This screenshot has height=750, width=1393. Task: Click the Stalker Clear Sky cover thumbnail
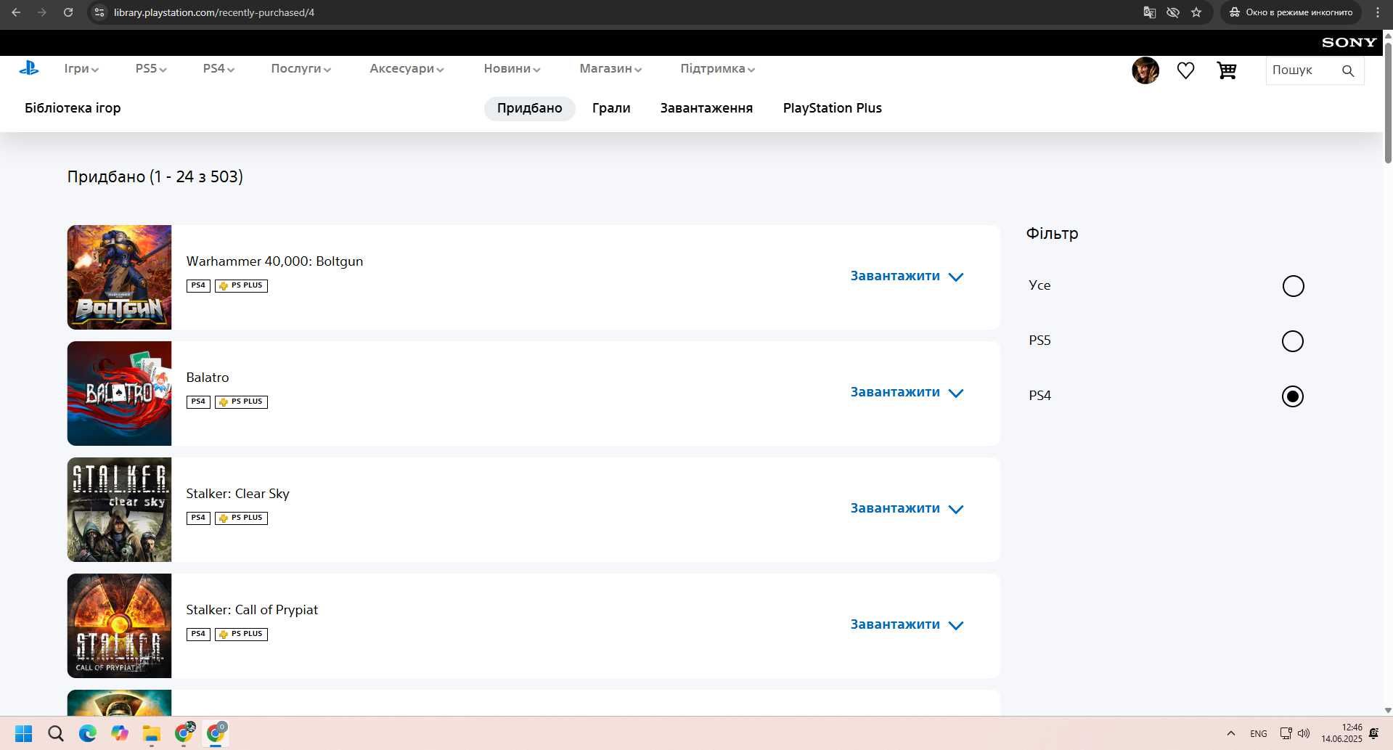[119, 510]
